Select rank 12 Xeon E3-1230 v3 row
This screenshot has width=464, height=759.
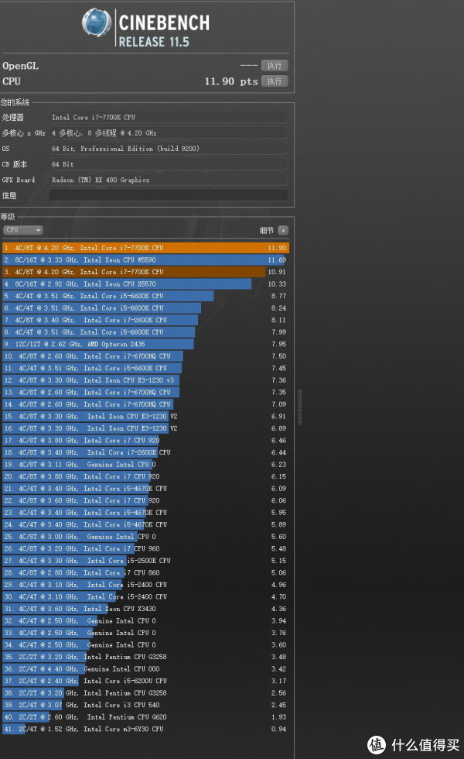145,380
